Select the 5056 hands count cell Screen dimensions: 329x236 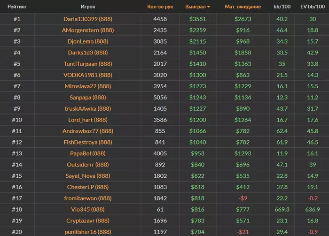(x=160, y=98)
